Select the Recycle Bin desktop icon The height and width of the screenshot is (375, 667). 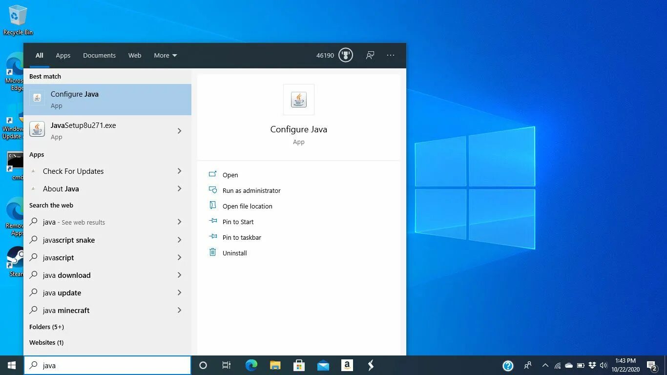pyautogui.click(x=18, y=21)
